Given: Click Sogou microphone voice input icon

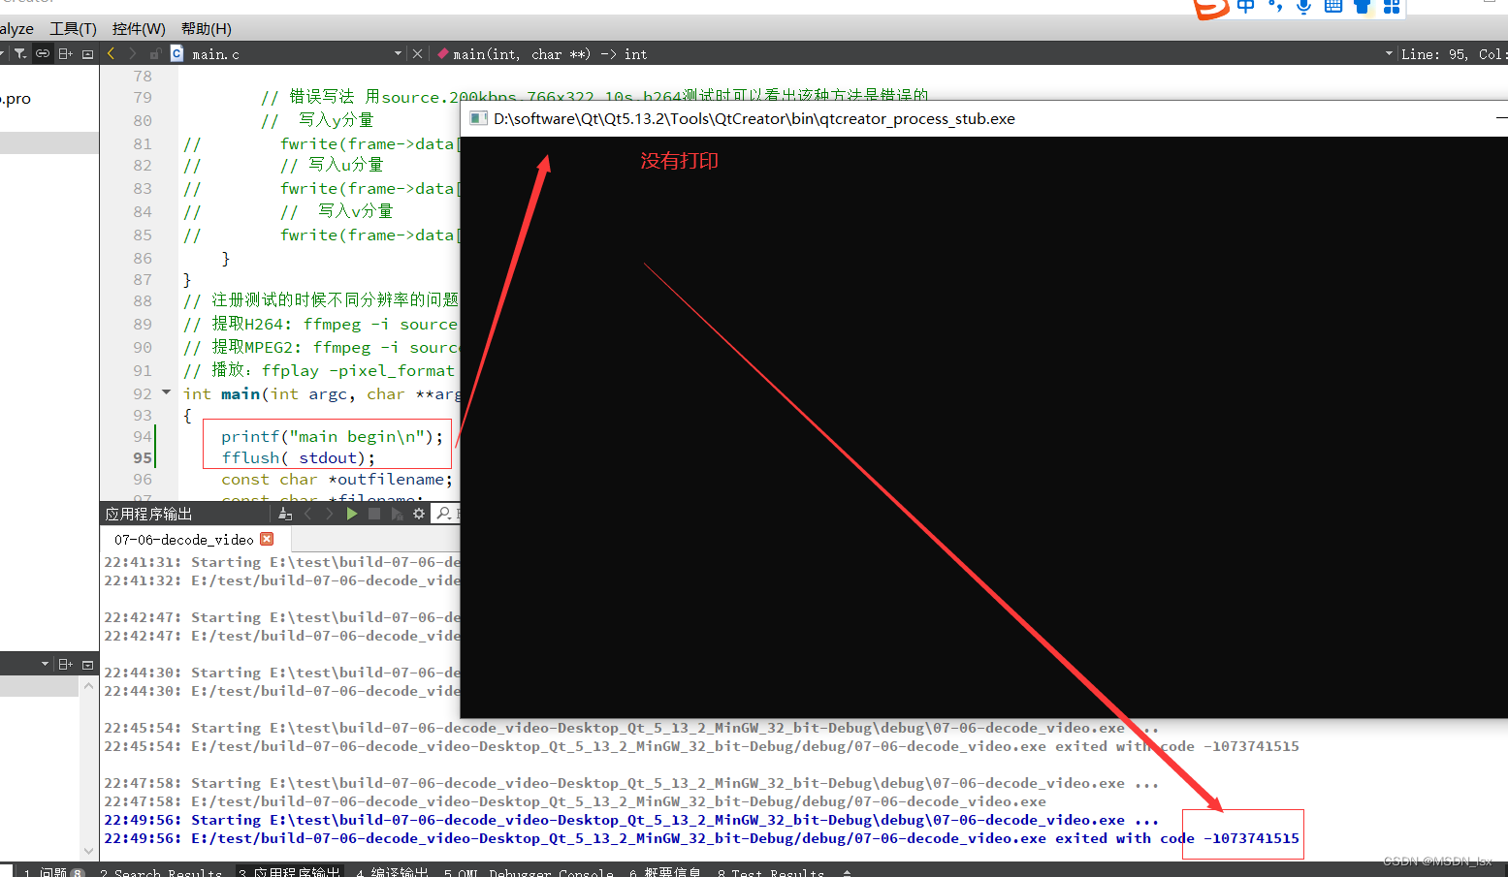Looking at the screenshot, I should pyautogui.click(x=1304, y=6).
